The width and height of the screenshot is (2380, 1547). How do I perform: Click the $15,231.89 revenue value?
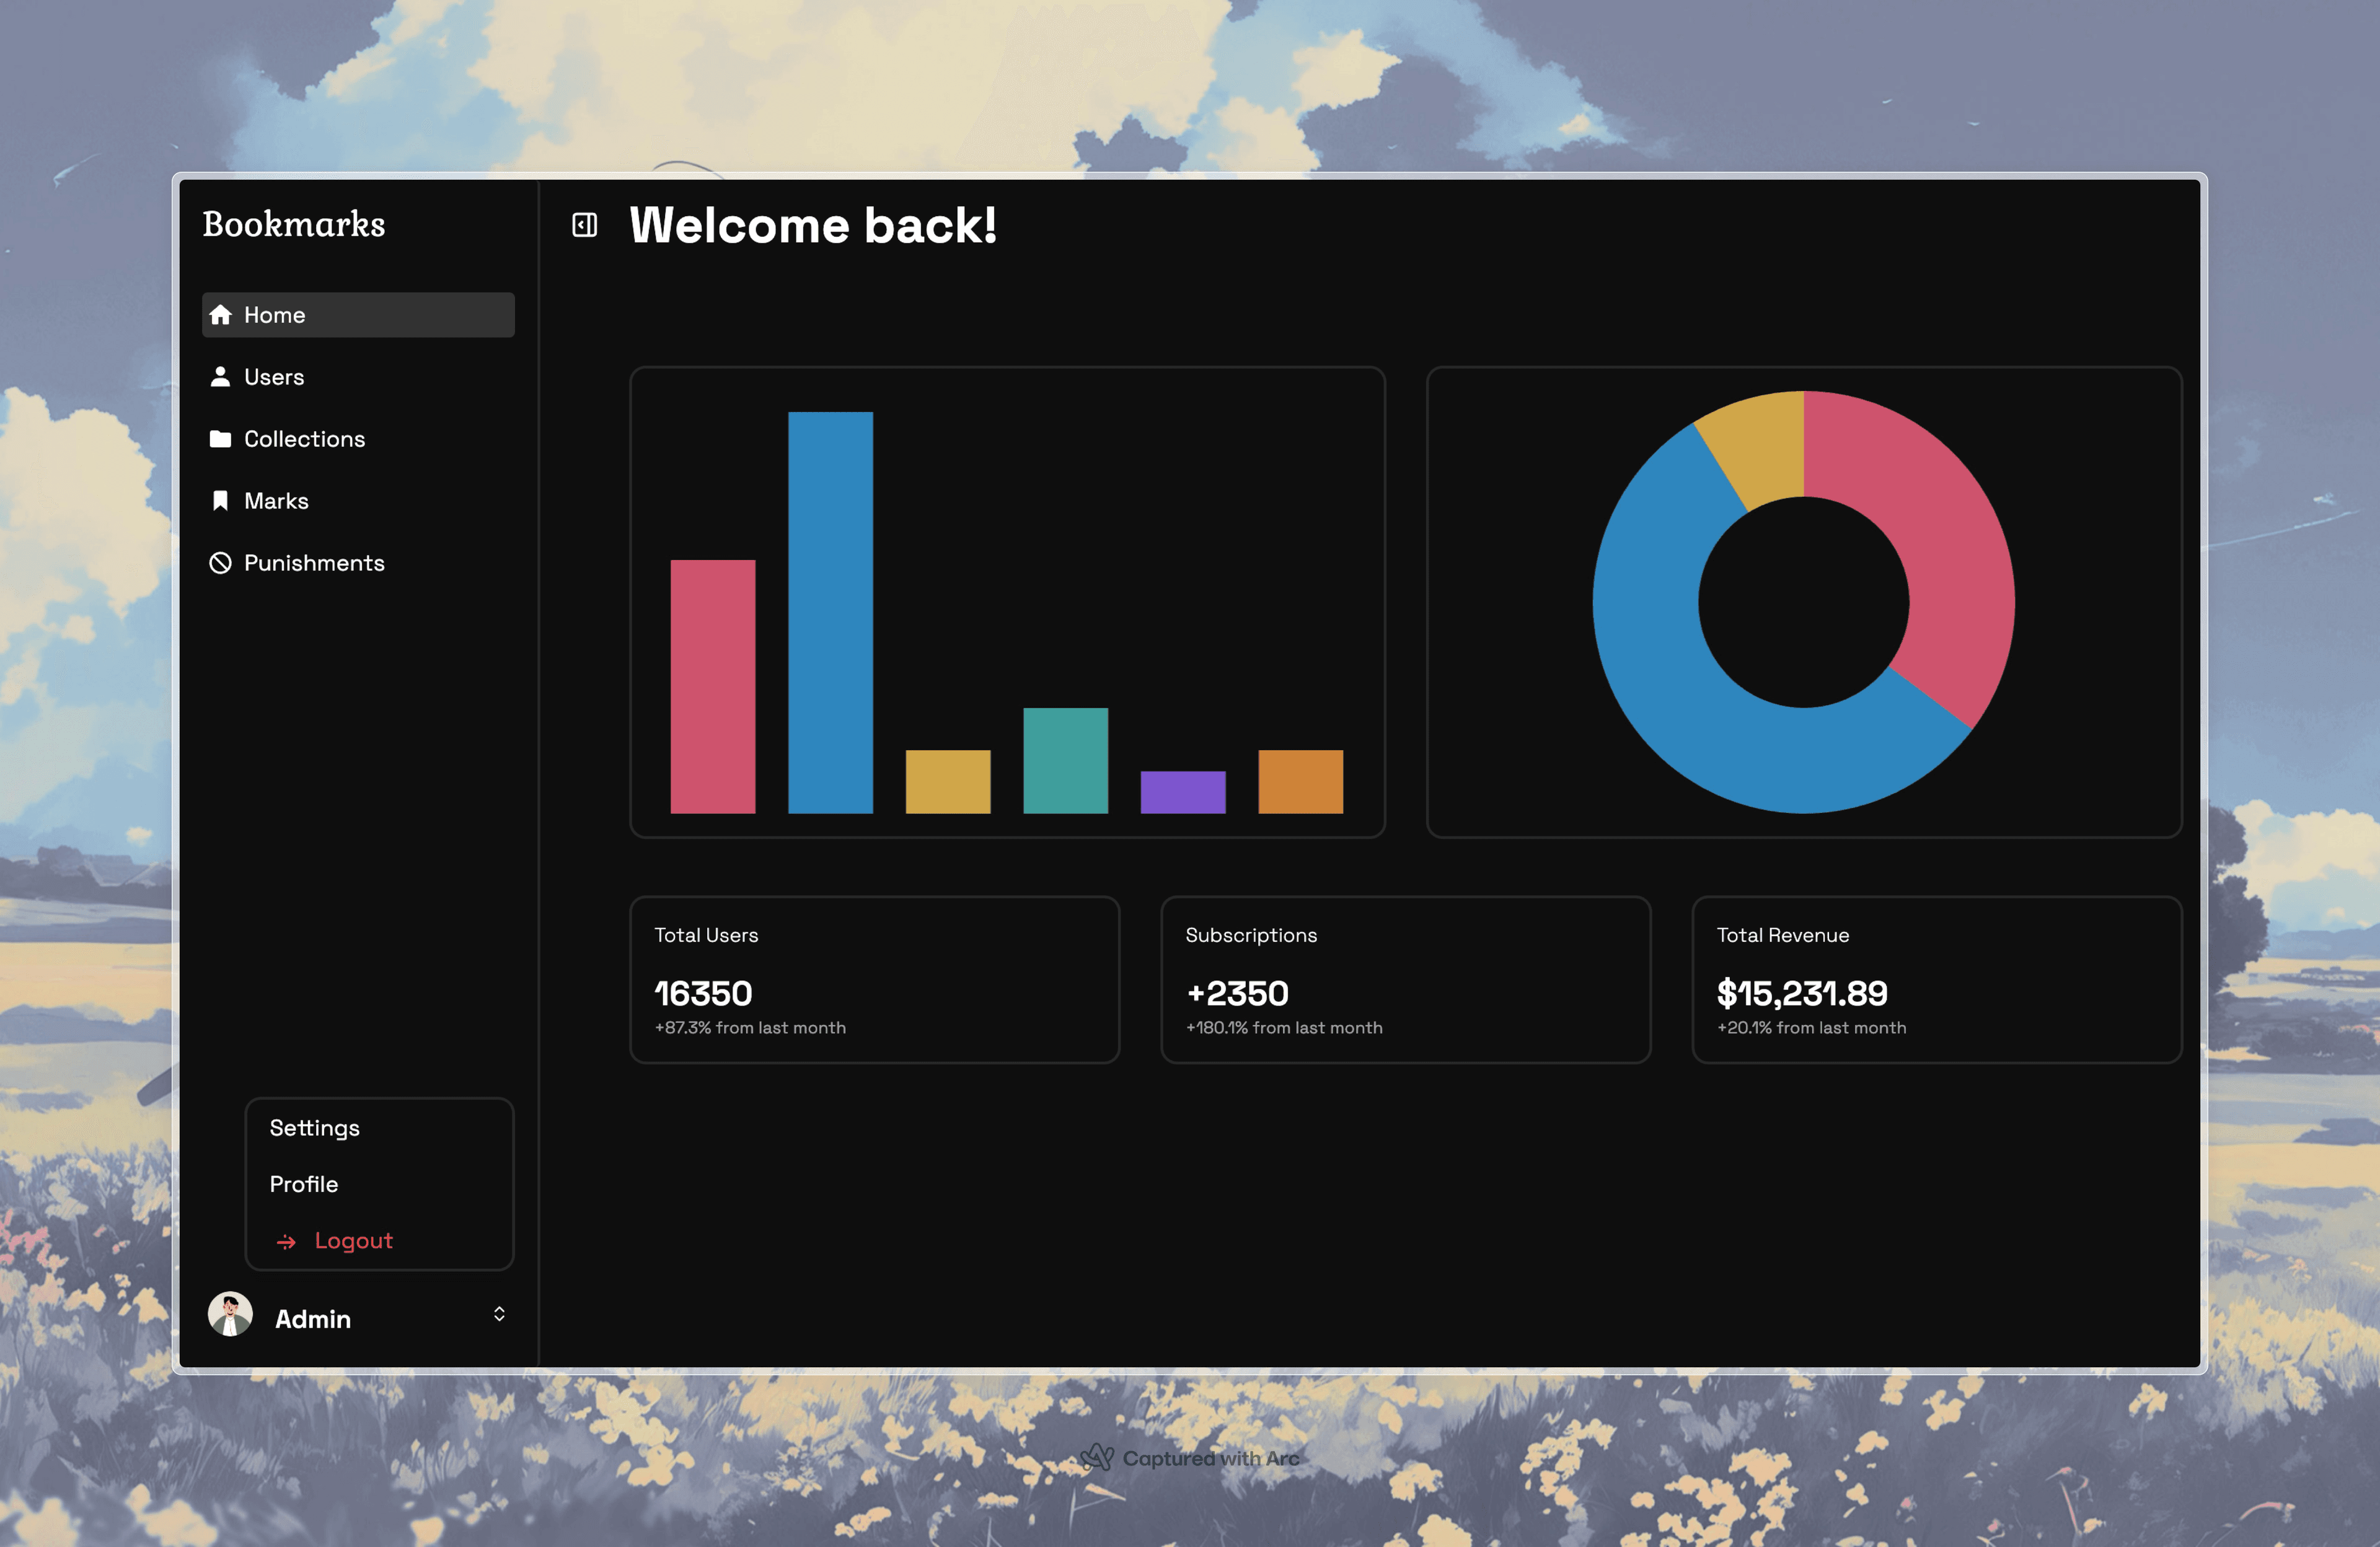pos(1802,993)
